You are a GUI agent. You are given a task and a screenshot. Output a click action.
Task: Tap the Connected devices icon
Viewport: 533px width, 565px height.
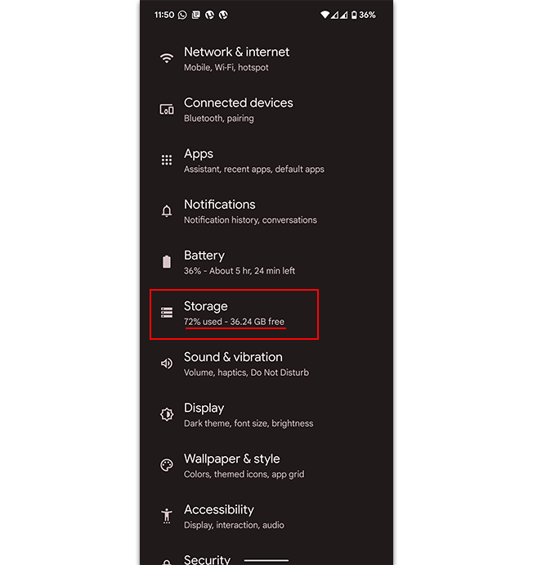coord(167,109)
